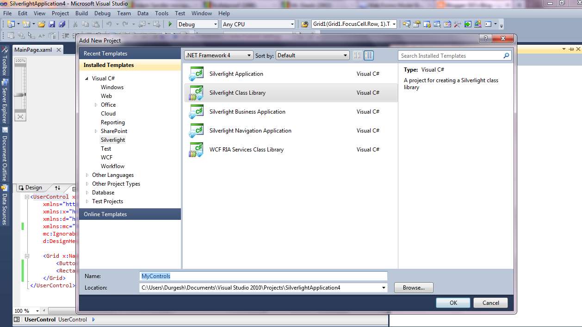The width and height of the screenshot is (582, 327).
Task: Expand the Other Languages node
Action: 87,175
